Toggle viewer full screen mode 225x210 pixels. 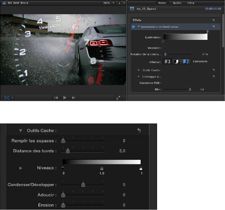[119, 98]
